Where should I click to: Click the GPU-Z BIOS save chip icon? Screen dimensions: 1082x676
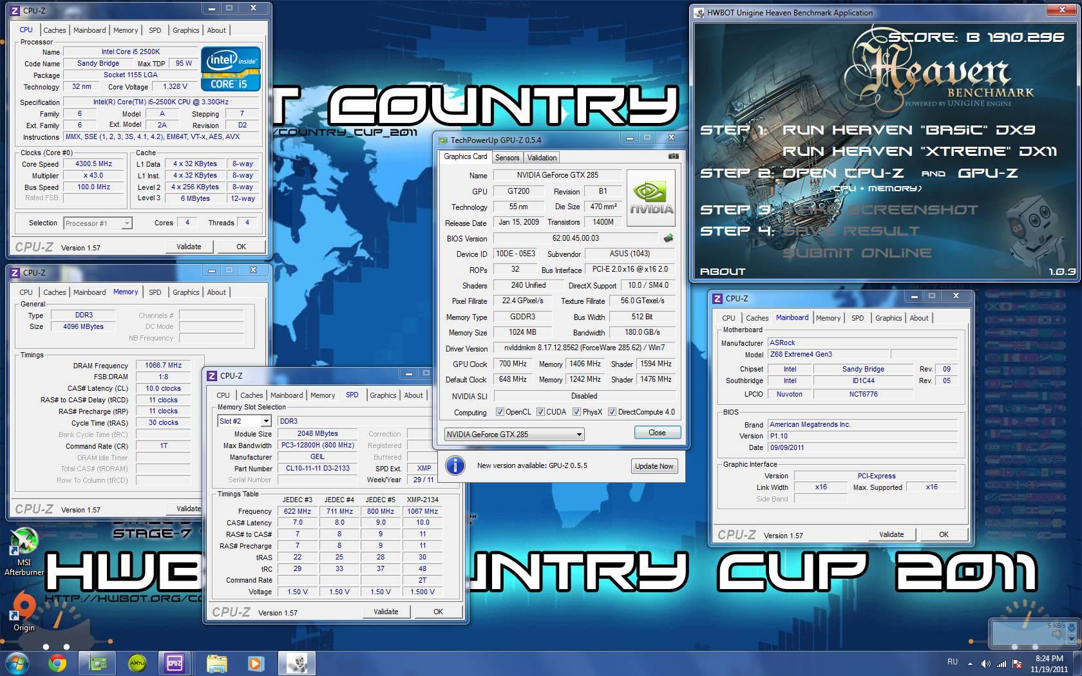pos(669,238)
